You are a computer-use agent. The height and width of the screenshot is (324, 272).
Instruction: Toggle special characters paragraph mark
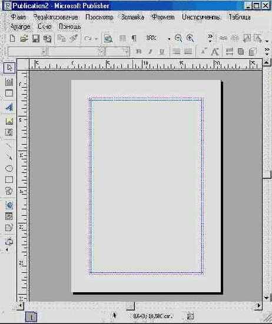click(134, 38)
